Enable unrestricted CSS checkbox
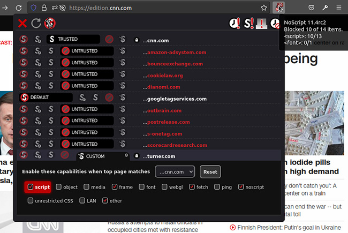Image resolution: width=348 pixels, height=233 pixels. coord(30,200)
